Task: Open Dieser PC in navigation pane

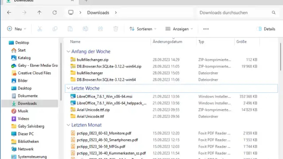Action: [22, 134]
